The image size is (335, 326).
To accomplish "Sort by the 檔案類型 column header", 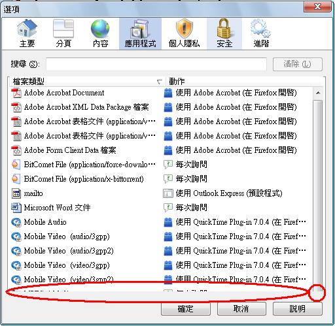I will pyautogui.click(x=87, y=82).
